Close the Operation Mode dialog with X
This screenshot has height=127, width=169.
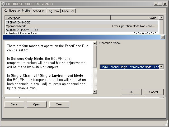click(x=163, y=37)
